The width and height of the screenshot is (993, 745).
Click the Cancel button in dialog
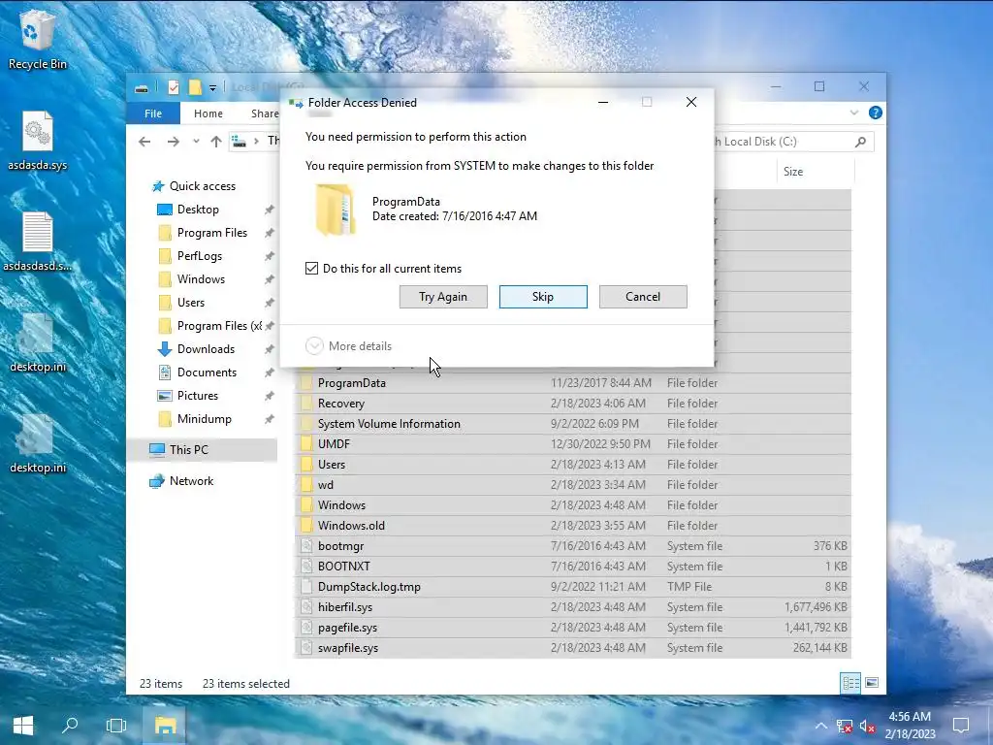click(x=643, y=297)
